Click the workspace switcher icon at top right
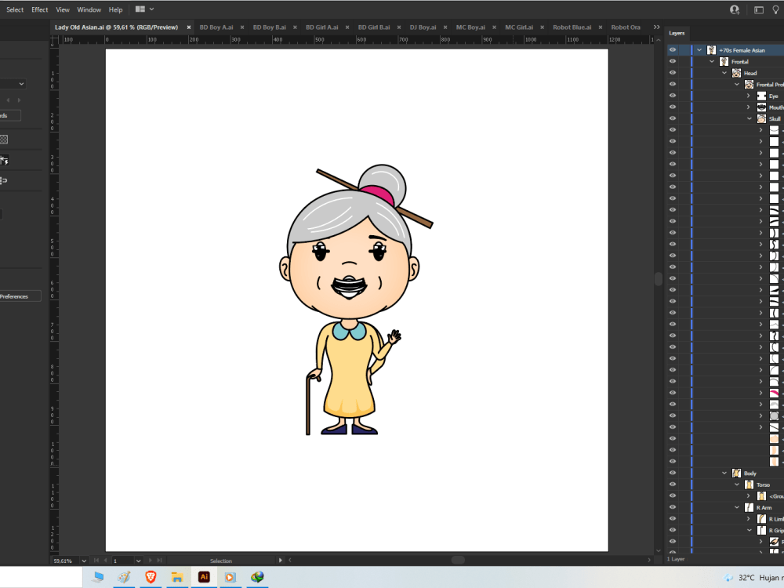 [x=758, y=9]
